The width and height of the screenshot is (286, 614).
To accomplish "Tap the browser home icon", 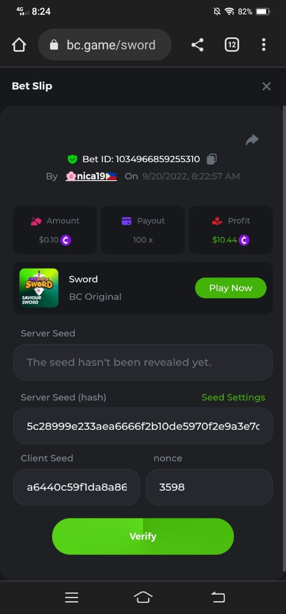I will (x=19, y=45).
